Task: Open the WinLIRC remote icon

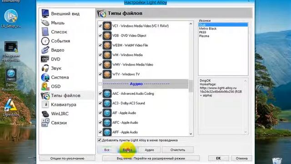Action: 45,113
